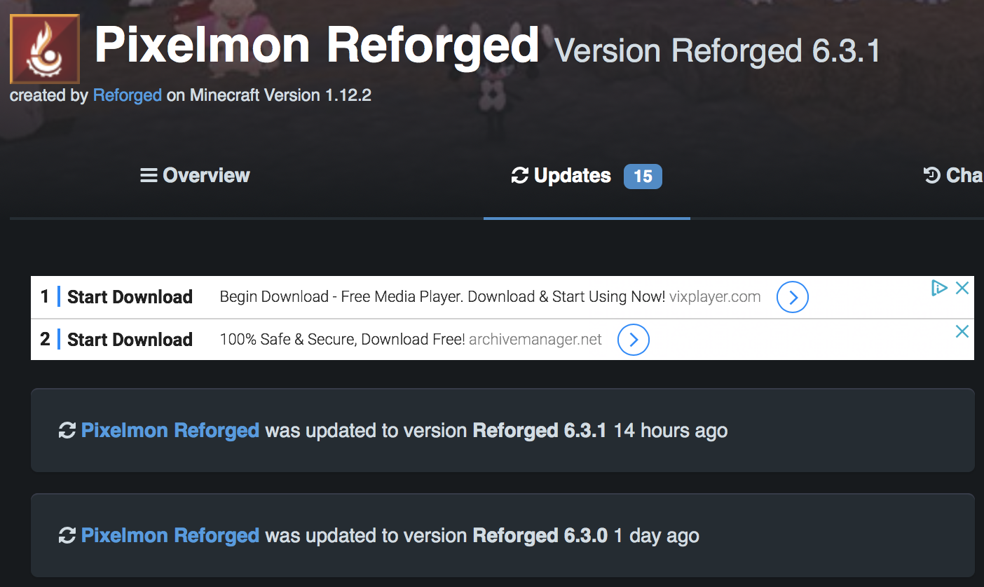Close the second ad (archivemanager.net row)
This screenshot has width=984, height=587.
(963, 331)
